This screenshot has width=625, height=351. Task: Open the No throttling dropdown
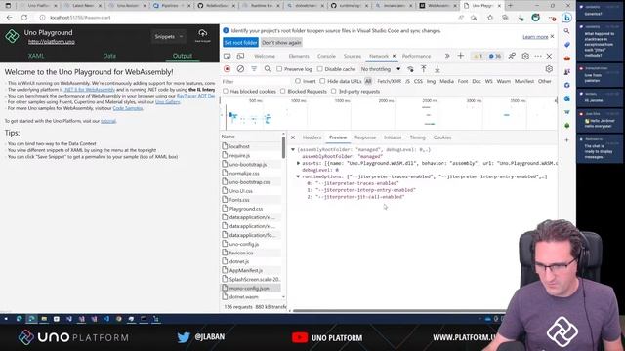click(x=381, y=69)
